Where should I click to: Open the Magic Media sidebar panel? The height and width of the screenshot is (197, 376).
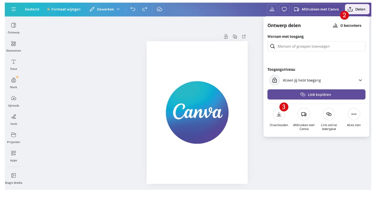pyautogui.click(x=14, y=179)
